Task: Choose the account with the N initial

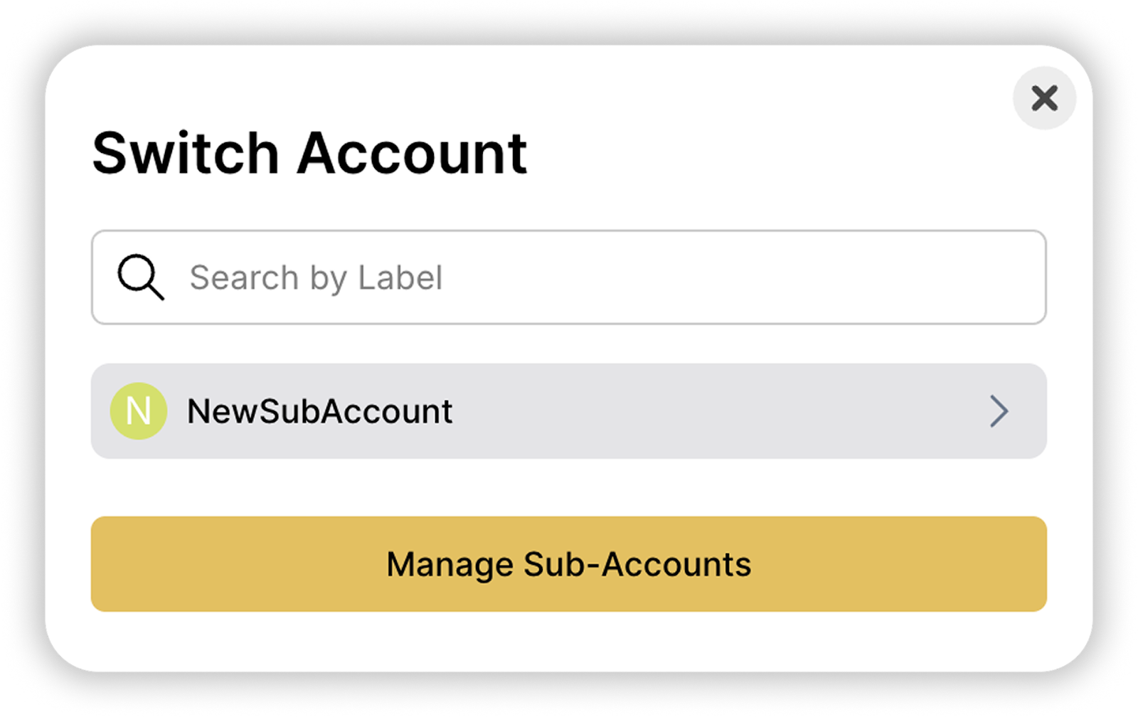Action: tap(569, 411)
